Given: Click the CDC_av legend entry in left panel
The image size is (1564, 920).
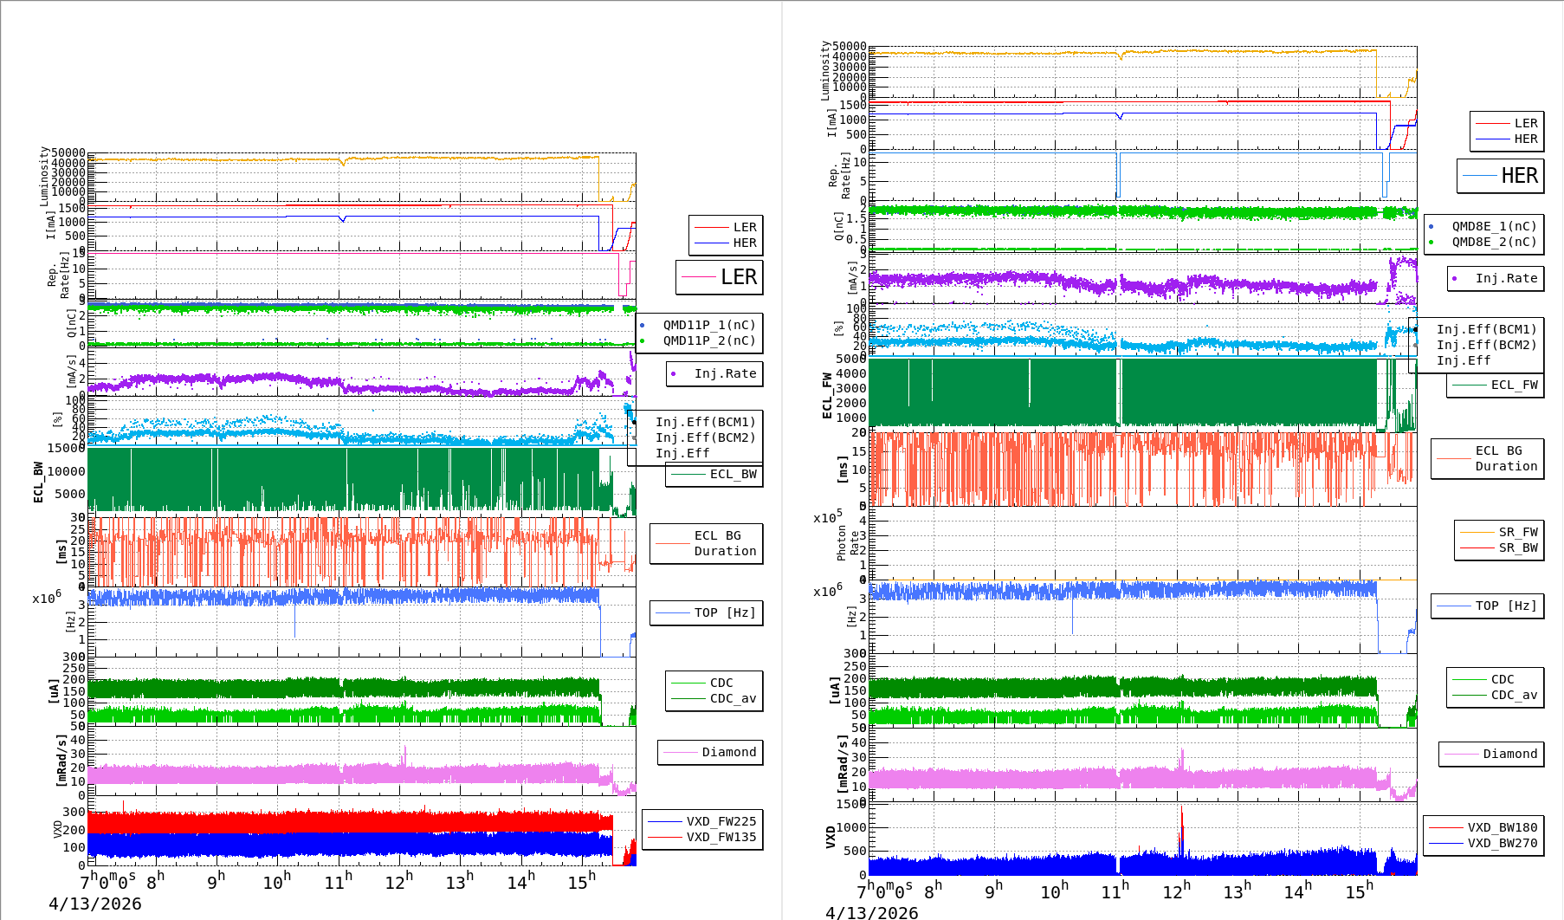Looking at the screenshot, I should pos(733,698).
